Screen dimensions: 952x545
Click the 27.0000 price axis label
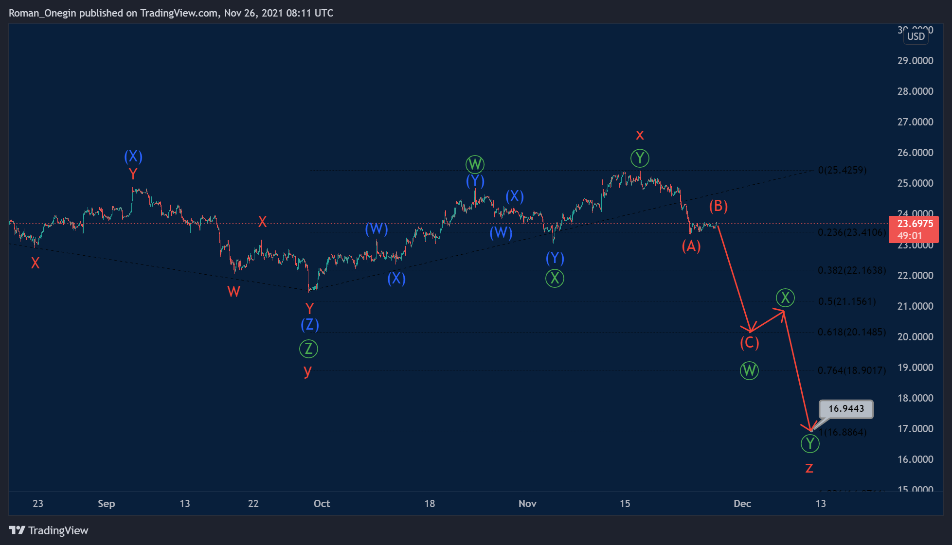coord(915,122)
